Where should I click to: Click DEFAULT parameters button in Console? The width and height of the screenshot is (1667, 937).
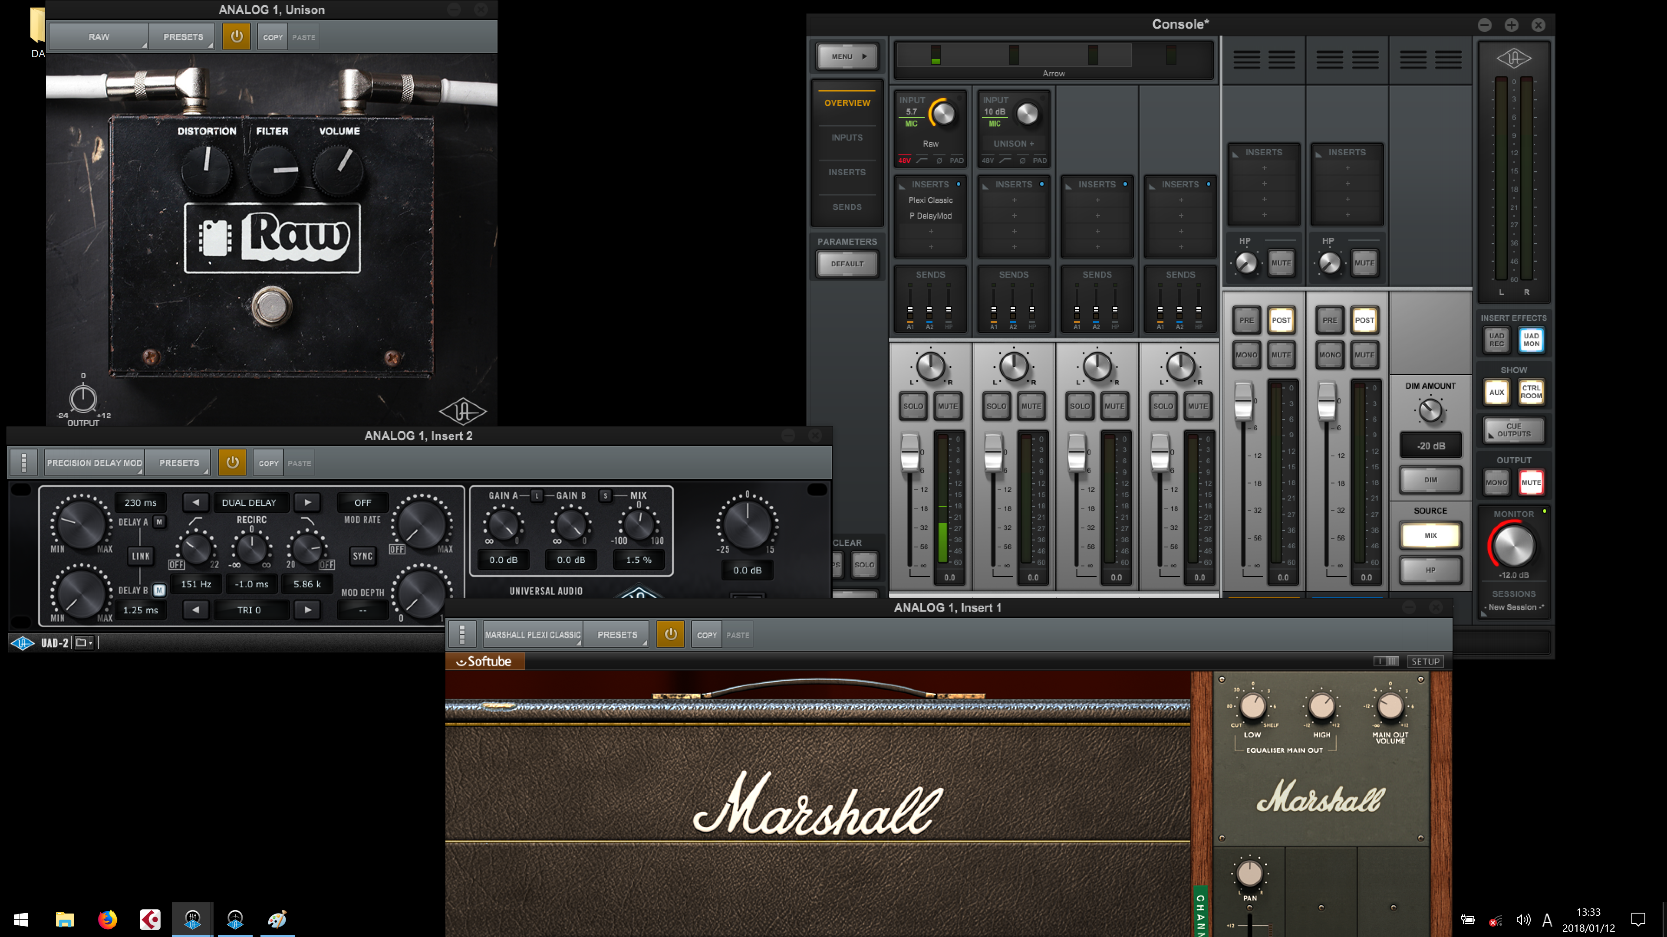point(847,264)
